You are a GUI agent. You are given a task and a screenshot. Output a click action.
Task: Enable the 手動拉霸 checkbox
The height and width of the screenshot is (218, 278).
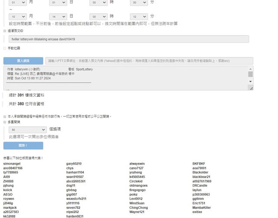click(x=5, y=48)
